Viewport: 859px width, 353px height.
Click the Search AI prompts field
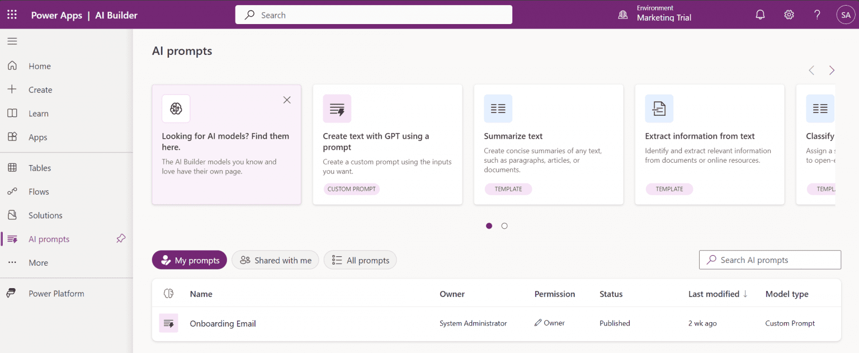pos(770,260)
